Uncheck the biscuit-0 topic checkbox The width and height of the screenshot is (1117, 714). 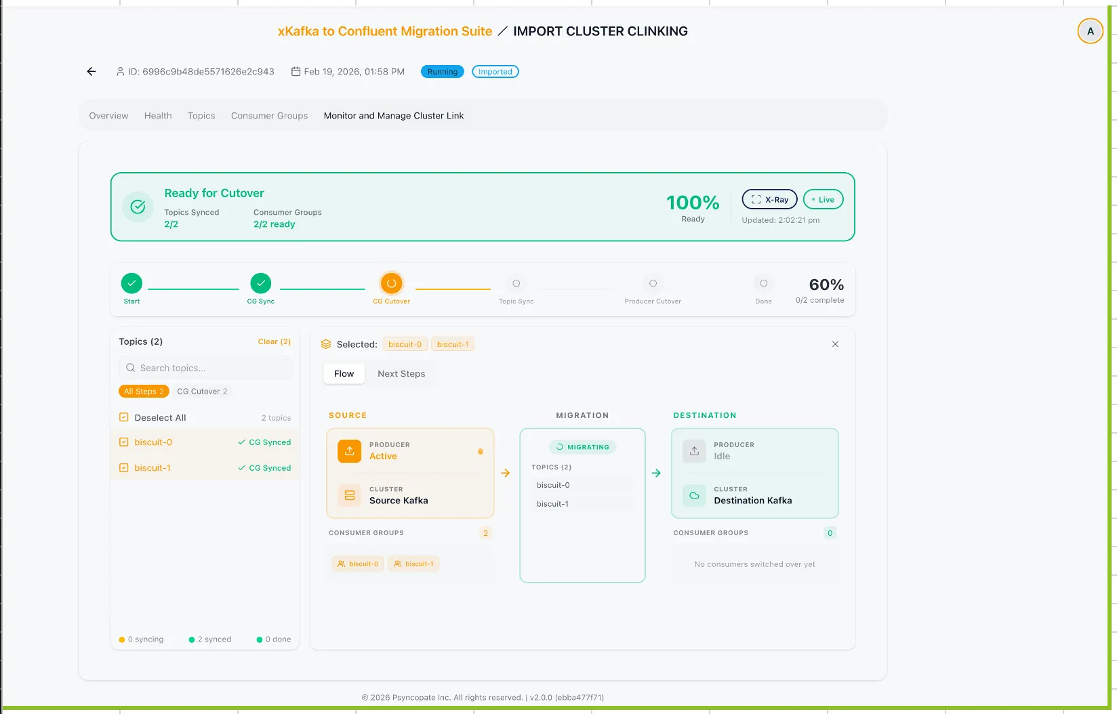click(x=124, y=442)
